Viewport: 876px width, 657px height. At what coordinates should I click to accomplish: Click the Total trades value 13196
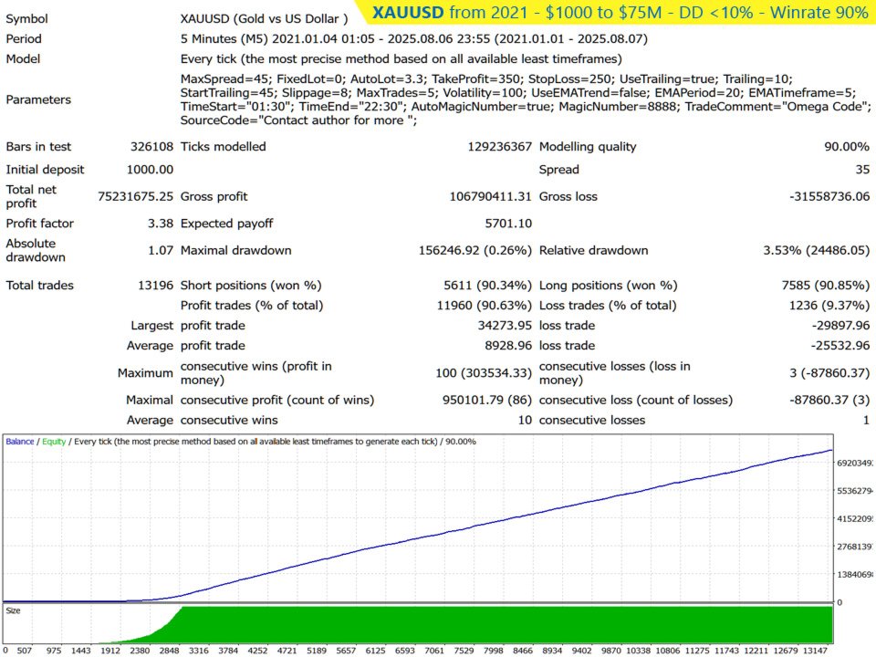click(x=155, y=286)
